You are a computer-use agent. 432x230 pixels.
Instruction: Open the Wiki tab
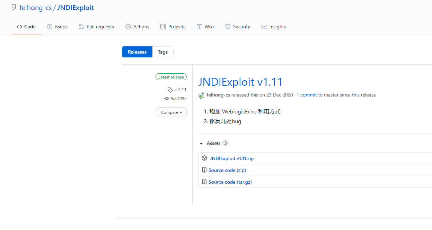click(205, 27)
